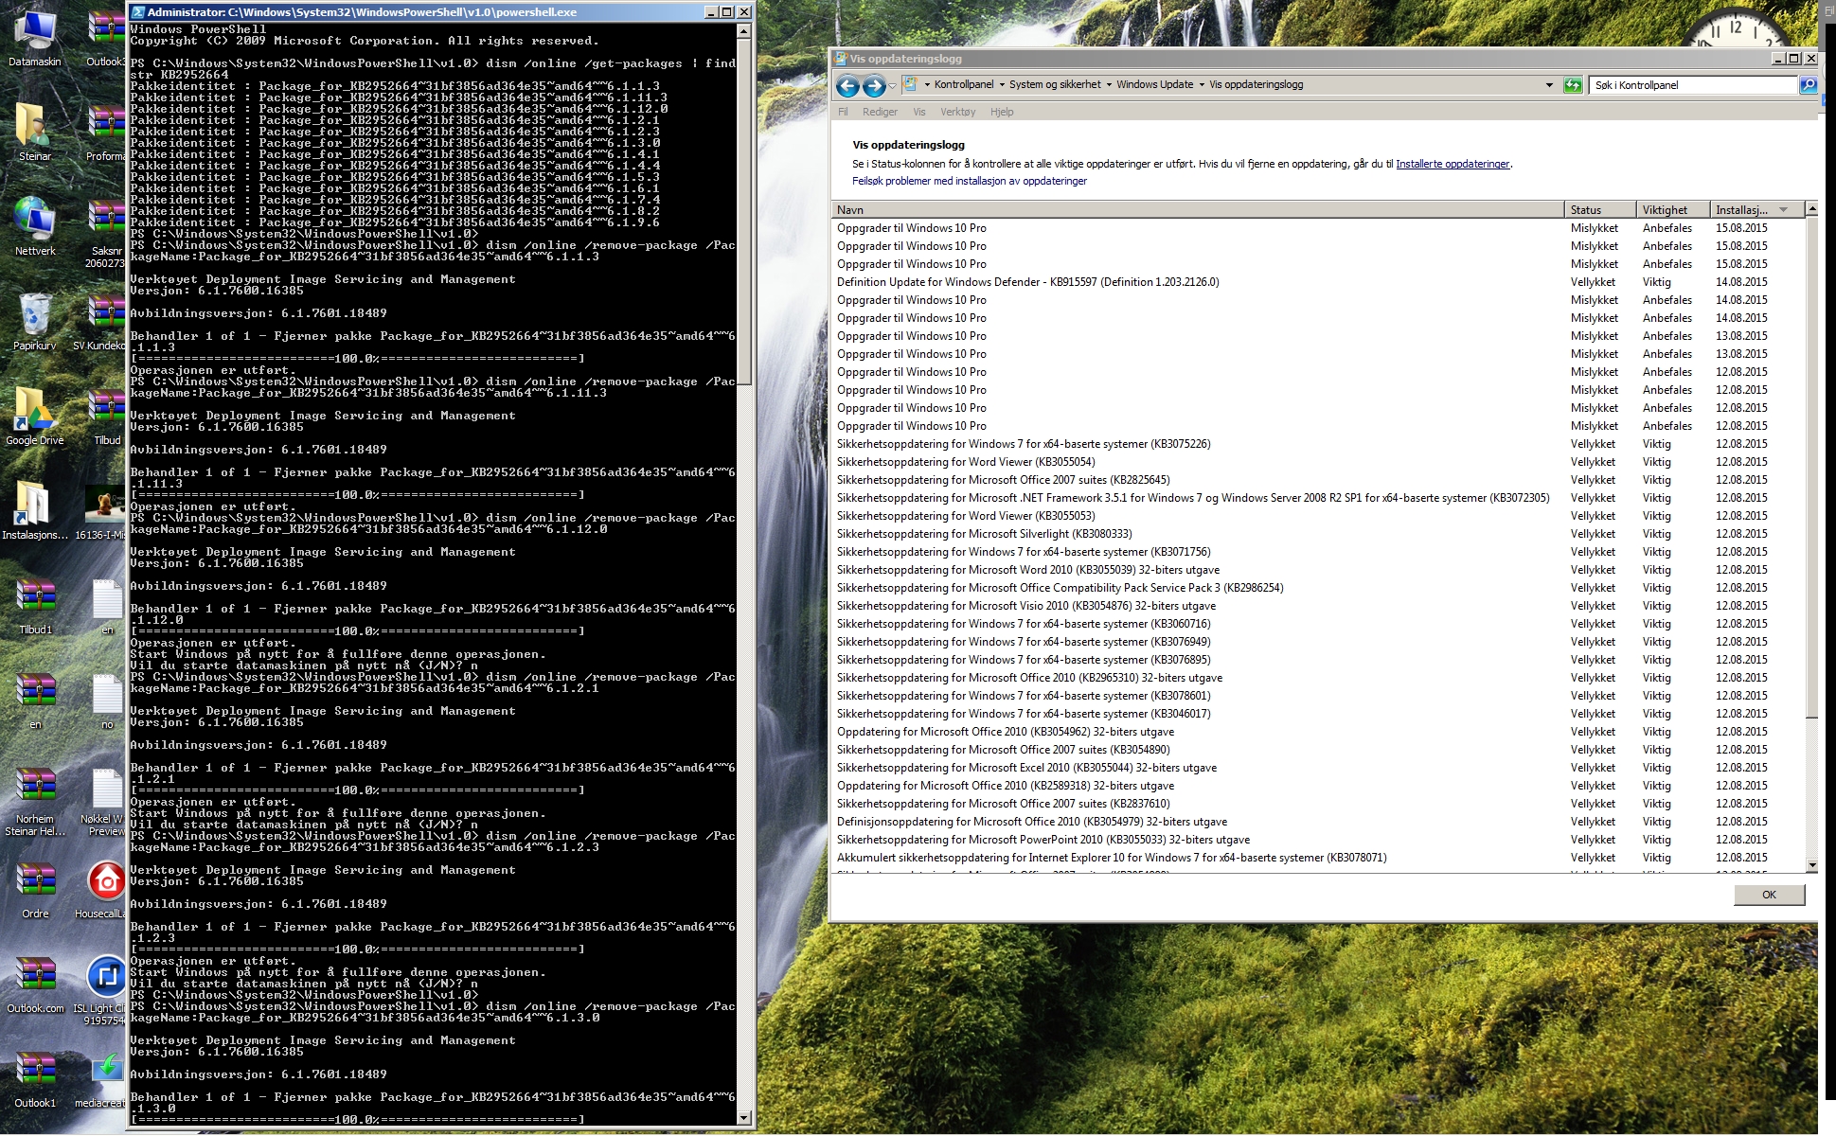Expand the arrow after System og sikkerhet

click(1109, 85)
